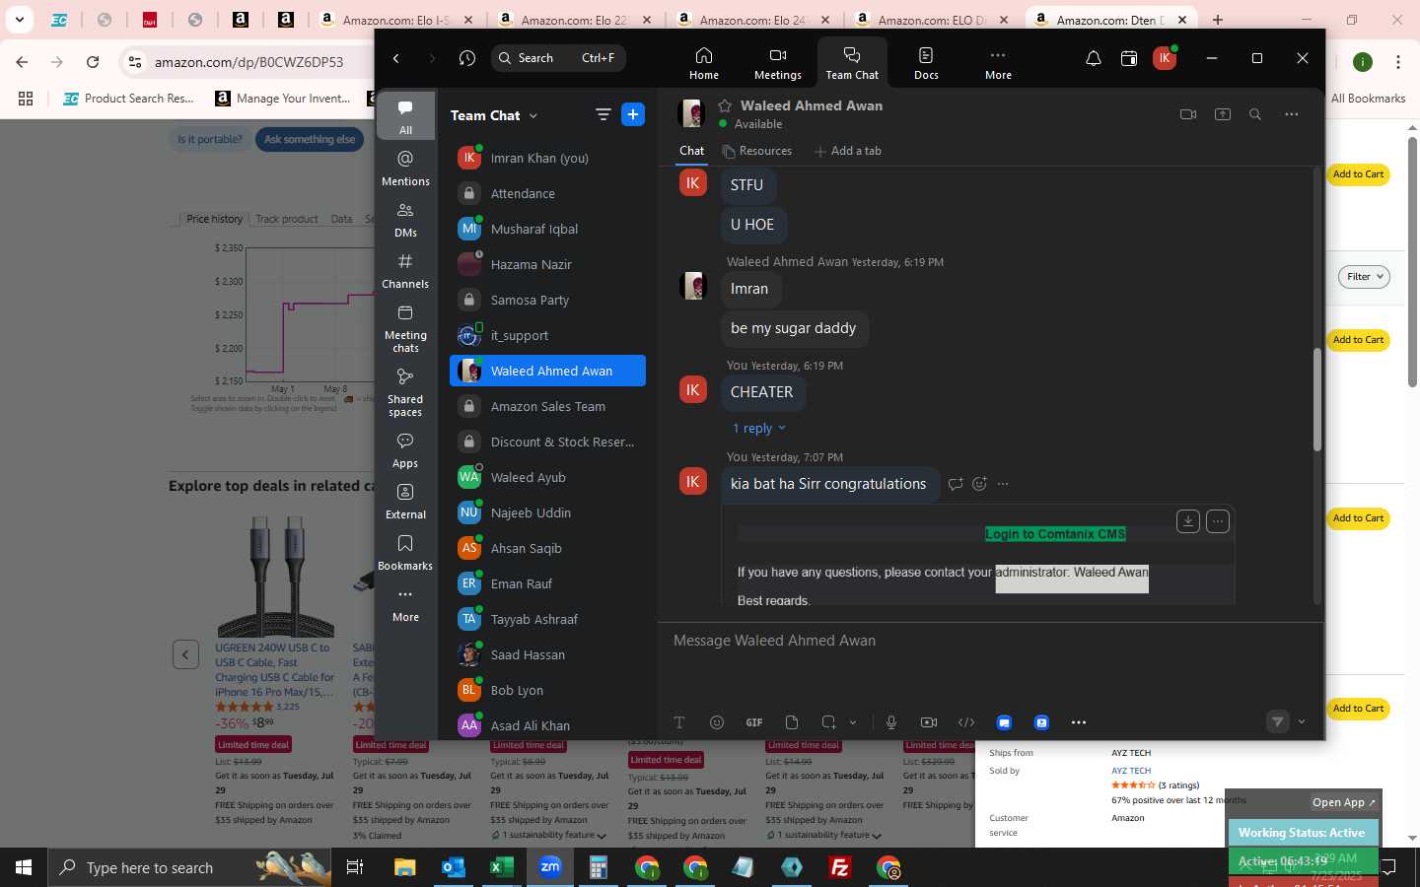This screenshot has height=887, width=1420.
Task: Open the chat list filter icon
Action: point(603,115)
